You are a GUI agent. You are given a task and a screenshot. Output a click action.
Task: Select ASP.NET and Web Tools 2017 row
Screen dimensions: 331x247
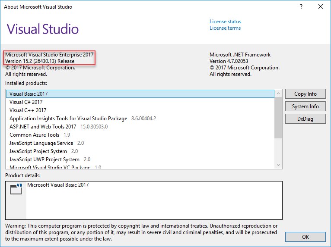[140, 127]
